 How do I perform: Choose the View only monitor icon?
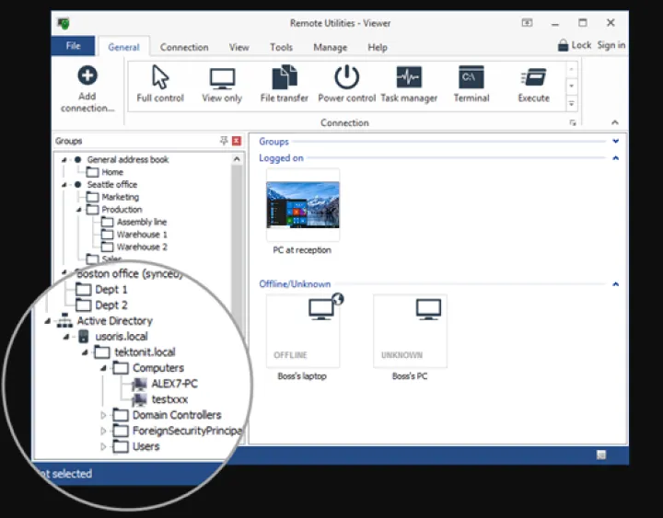tap(222, 78)
